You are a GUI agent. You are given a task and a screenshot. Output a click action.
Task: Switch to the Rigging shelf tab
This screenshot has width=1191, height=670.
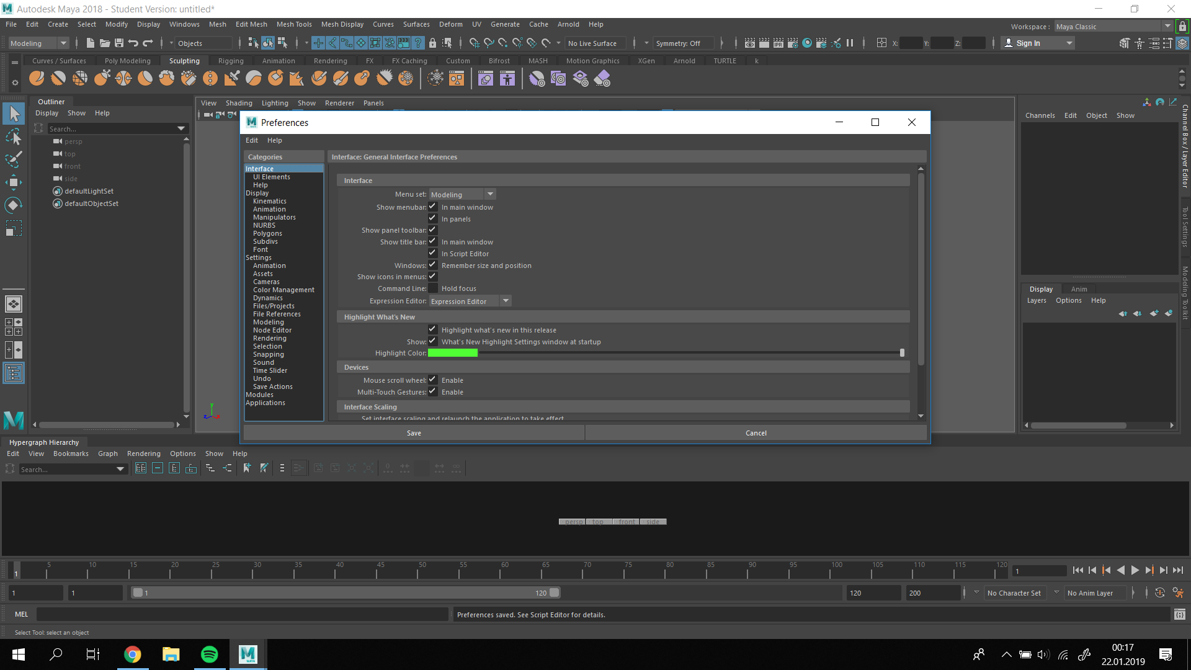231,61
